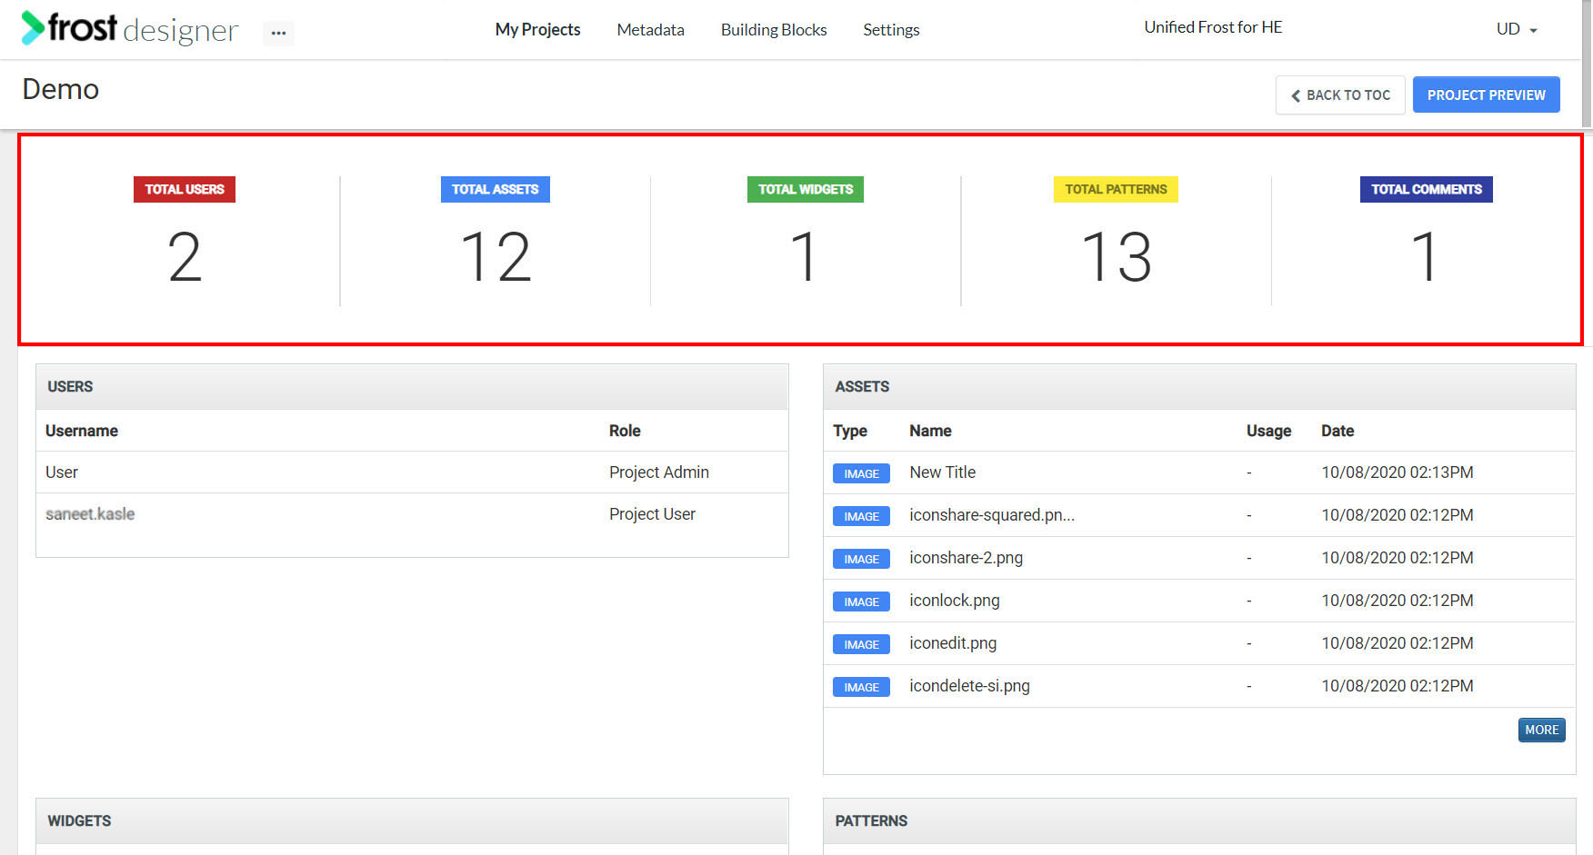Click the Name column header in Assets
Viewport: 1593px width, 855px height.
pyautogui.click(x=930, y=431)
